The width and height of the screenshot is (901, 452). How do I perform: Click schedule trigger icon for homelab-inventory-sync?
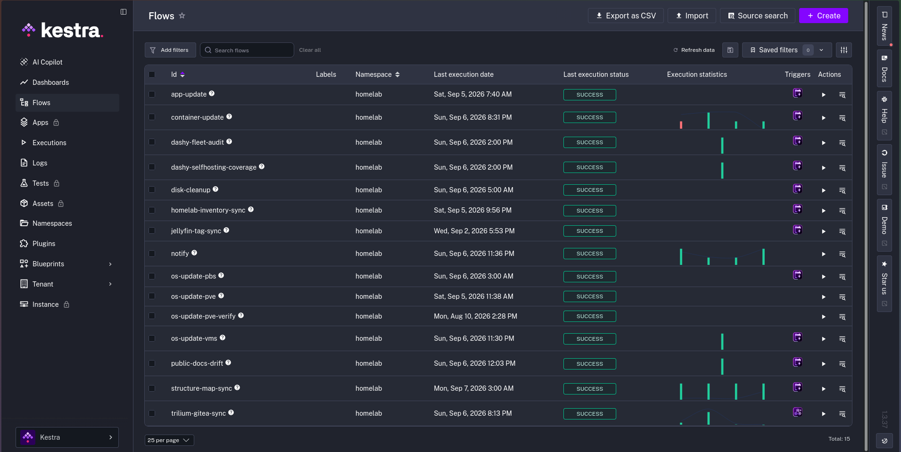coord(797,209)
